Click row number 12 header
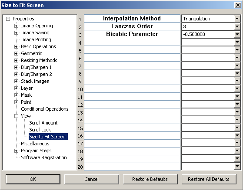243x190 pixels. [80, 105]
